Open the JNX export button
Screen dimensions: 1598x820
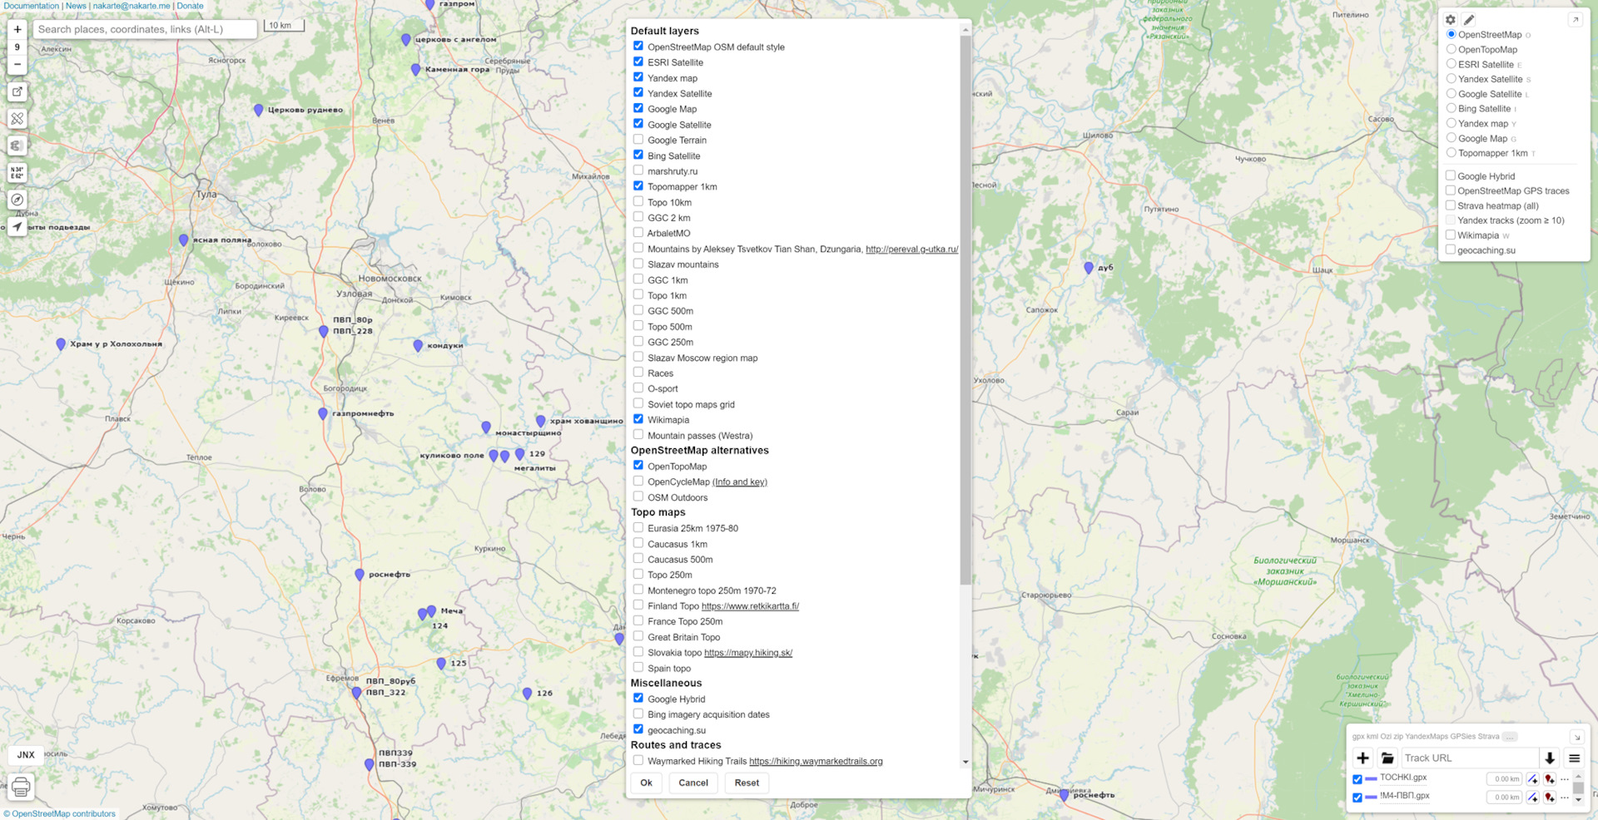click(x=26, y=755)
